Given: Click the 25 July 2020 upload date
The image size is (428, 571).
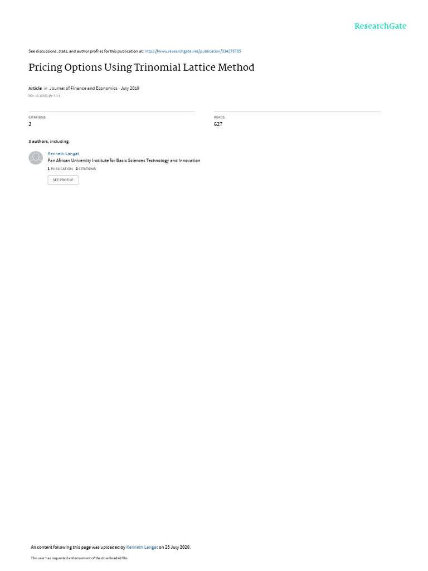Looking at the screenshot, I should pyautogui.click(x=177, y=547).
